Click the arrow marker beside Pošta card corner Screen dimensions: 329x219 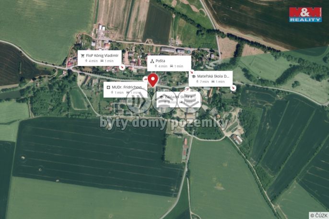point(192,72)
